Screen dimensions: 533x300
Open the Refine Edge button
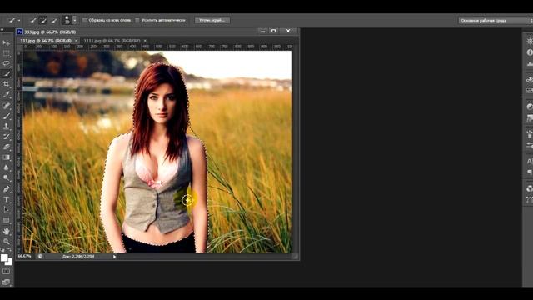[x=212, y=20]
